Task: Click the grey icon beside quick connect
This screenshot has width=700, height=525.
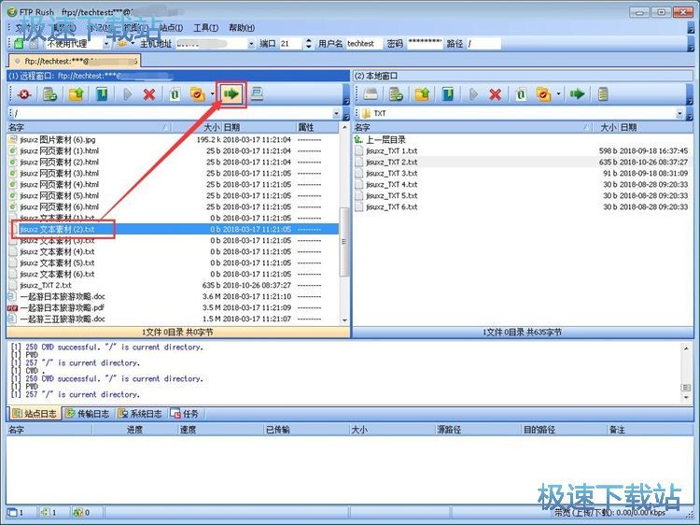Action: click(34, 44)
